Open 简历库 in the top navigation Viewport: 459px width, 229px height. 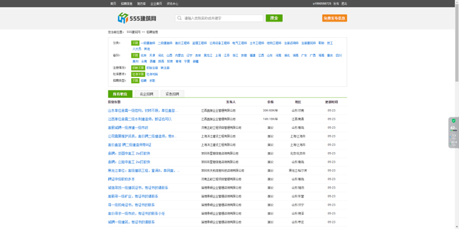coord(141,4)
